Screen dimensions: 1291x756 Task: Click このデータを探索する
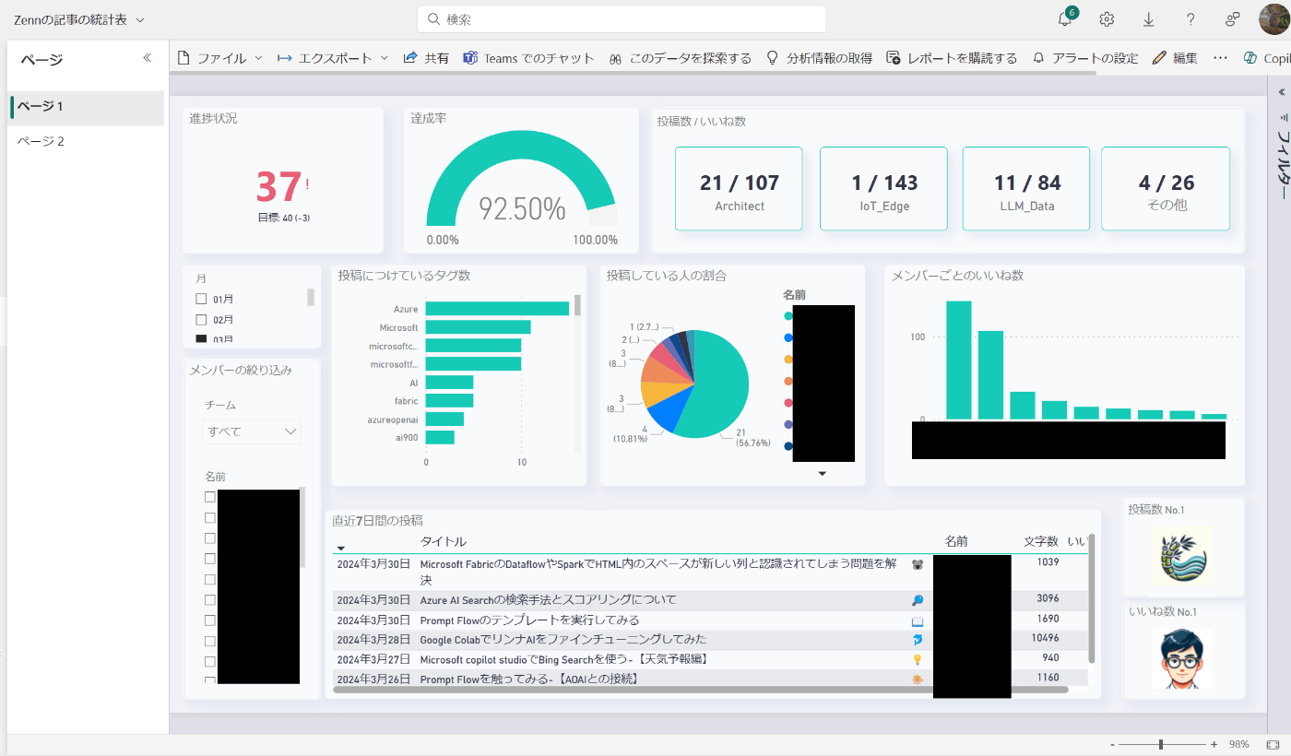[x=681, y=58]
